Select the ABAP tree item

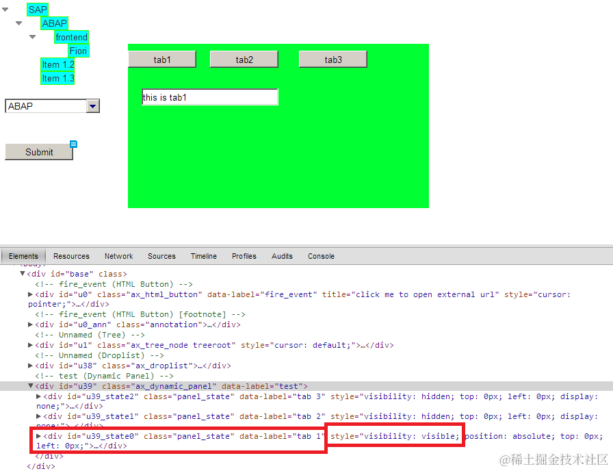click(54, 23)
